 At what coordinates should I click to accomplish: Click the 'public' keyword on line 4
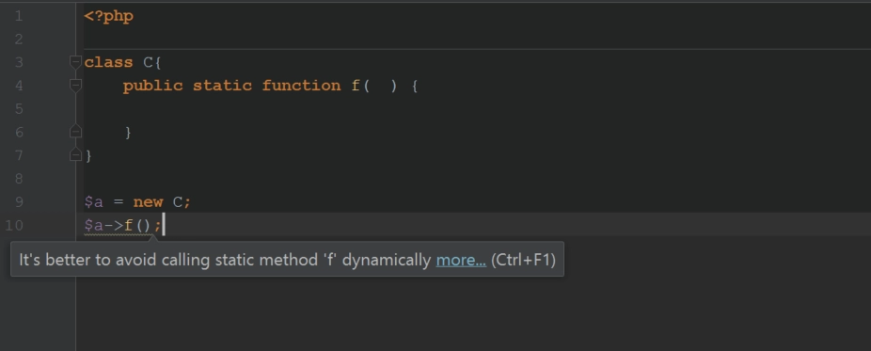tap(152, 86)
